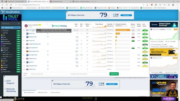This screenshot has width=180, height=101.
Task: Click the zergpool.com globe icon
Action: (27, 37)
